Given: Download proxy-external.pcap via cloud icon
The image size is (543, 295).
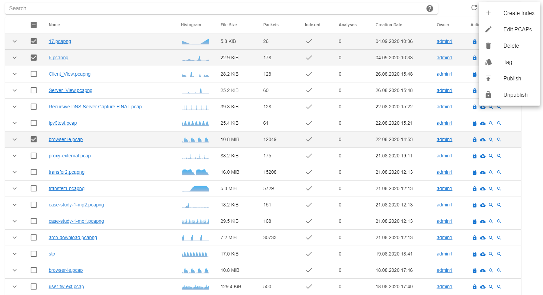Looking at the screenshot, I should (x=483, y=156).
